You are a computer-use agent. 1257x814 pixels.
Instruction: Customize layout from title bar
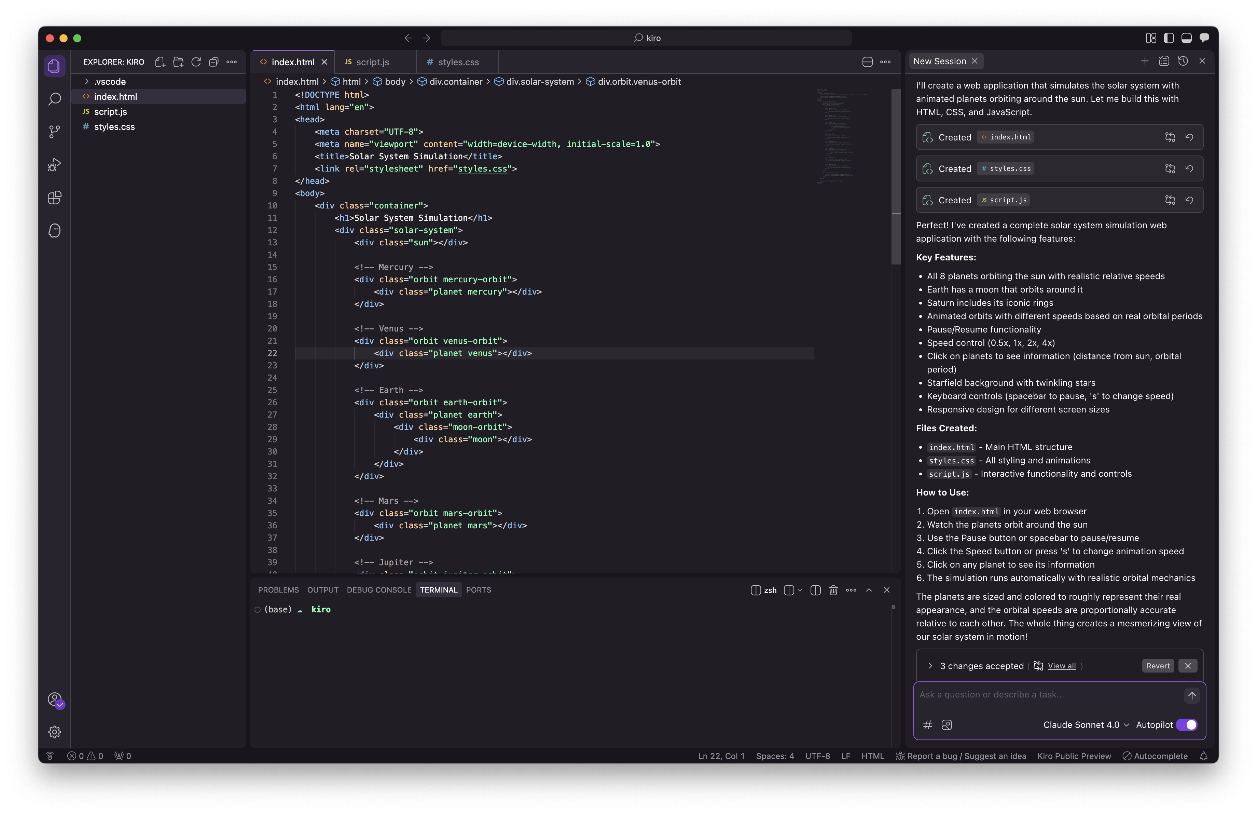coord(1150,38)
